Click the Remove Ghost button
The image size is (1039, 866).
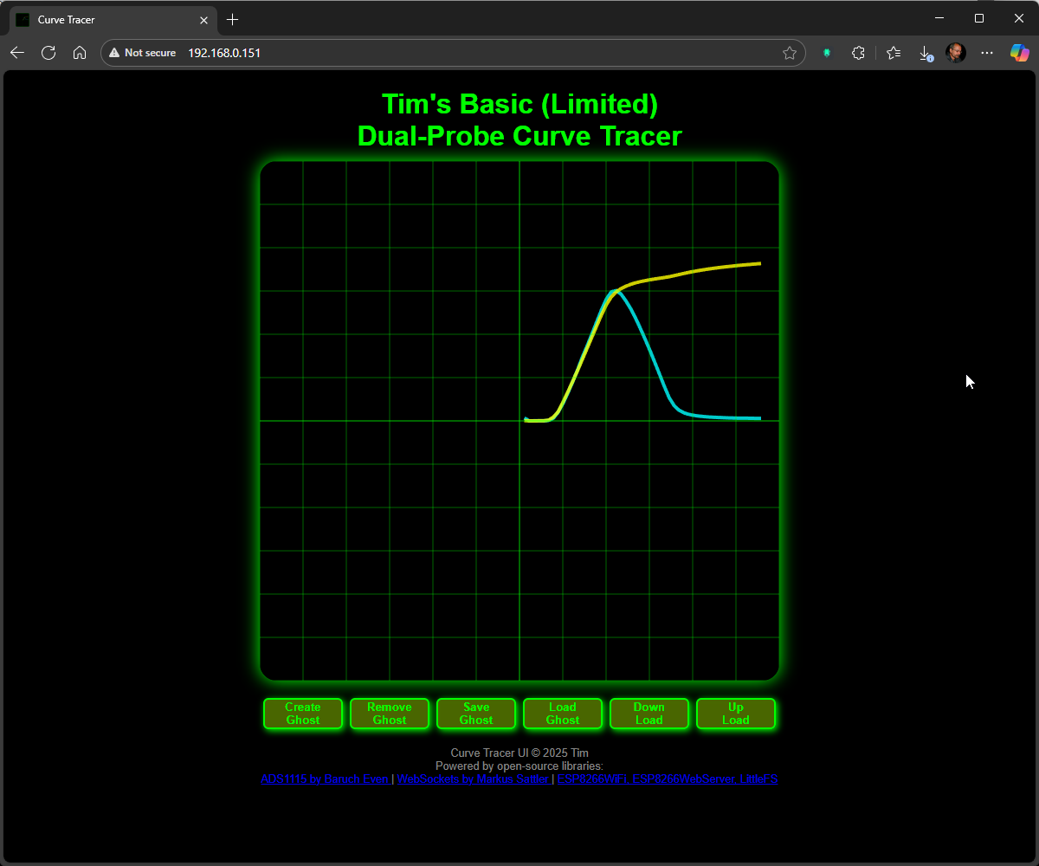[390, 714]
